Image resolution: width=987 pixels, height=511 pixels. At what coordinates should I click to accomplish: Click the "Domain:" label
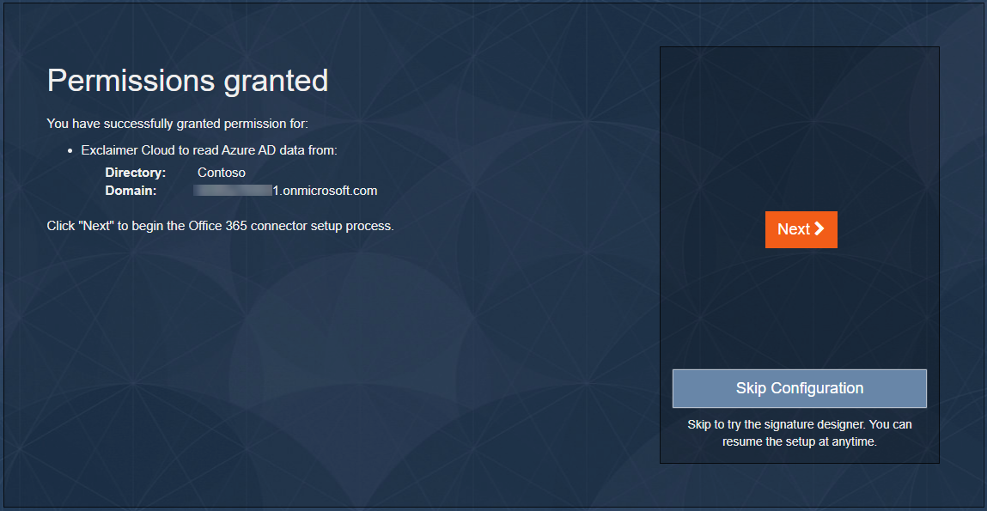[x=131, y=191]
